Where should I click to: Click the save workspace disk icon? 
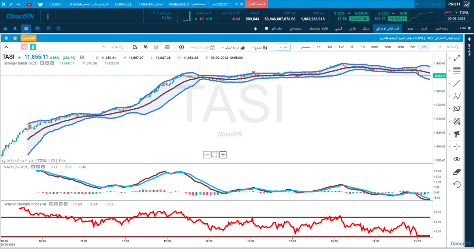48,28
